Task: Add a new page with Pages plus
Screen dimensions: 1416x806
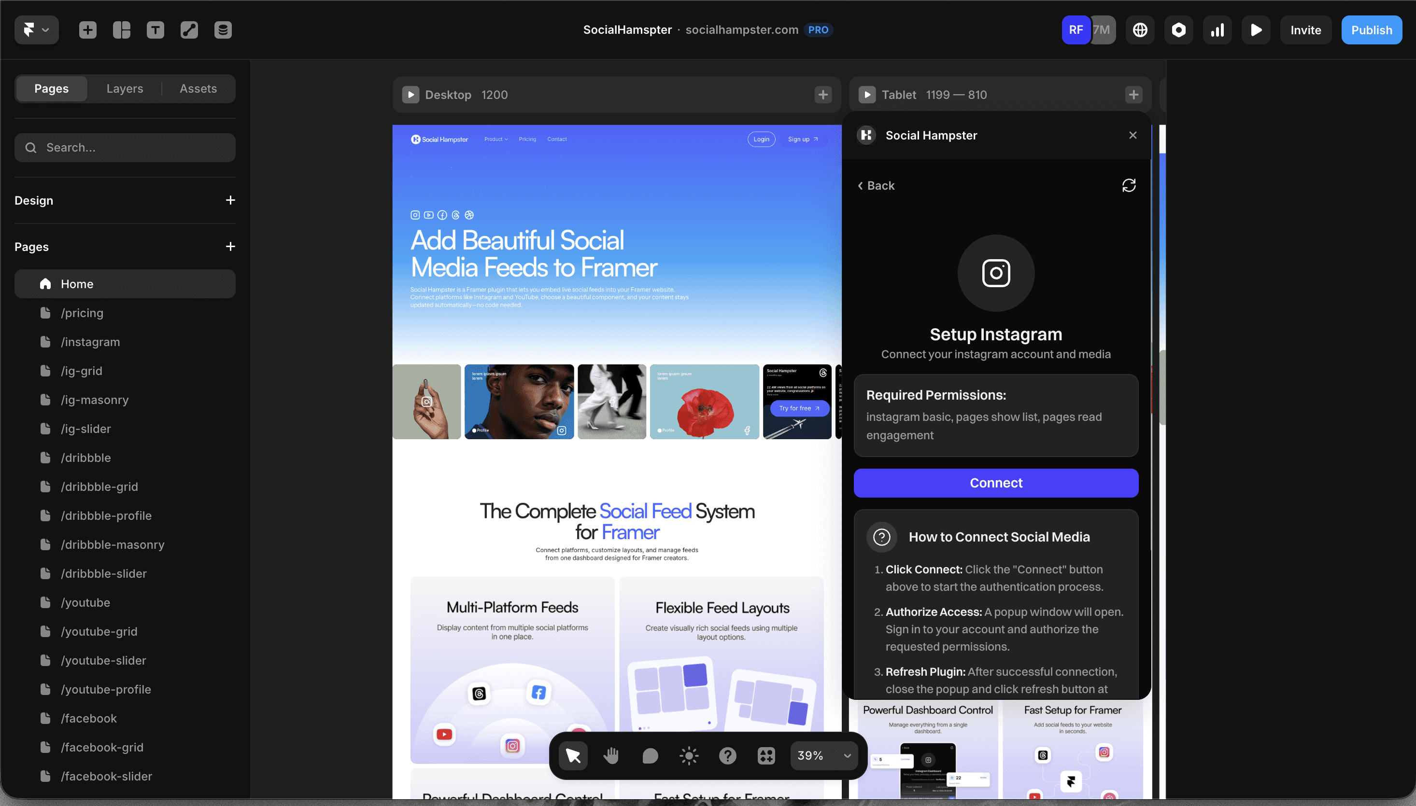Action: point(230,246)
